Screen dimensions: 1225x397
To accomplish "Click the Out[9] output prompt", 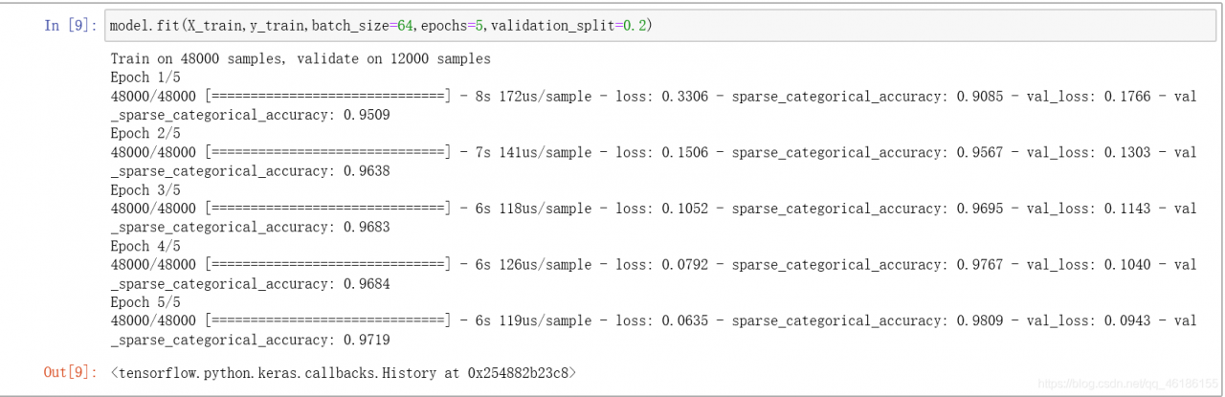I will (70, 372).
